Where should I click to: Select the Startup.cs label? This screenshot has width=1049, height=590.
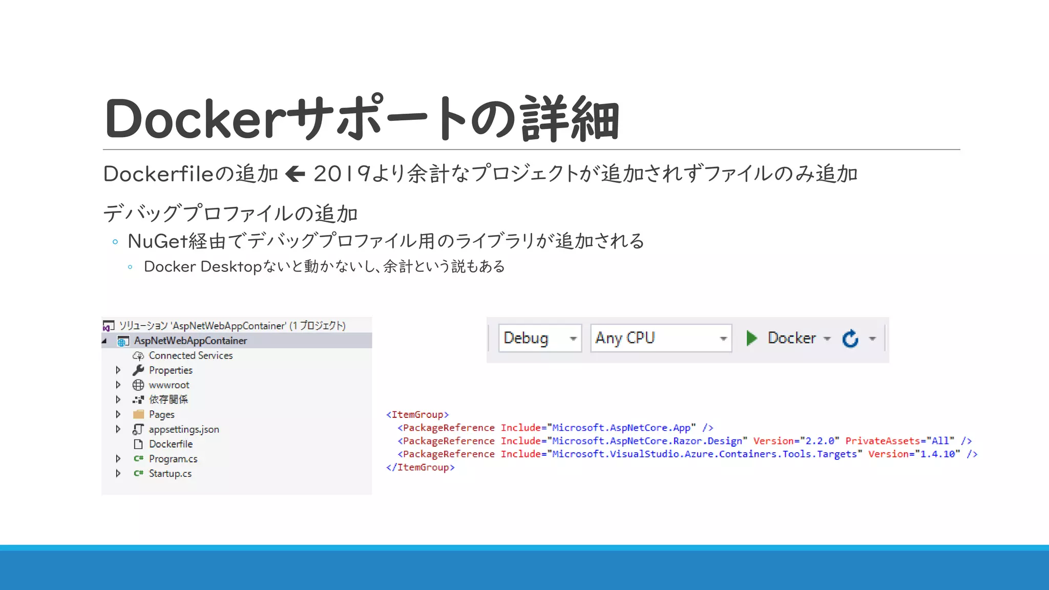[170, 473]
